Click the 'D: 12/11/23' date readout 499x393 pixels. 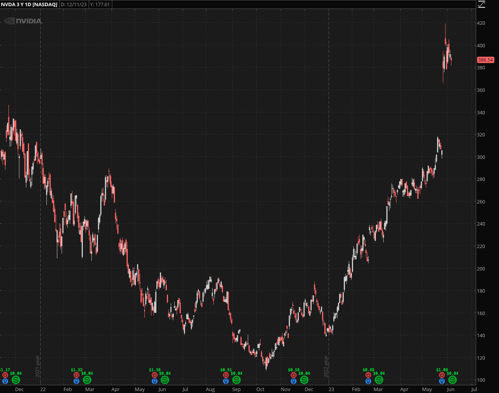(x=74, y=5)
